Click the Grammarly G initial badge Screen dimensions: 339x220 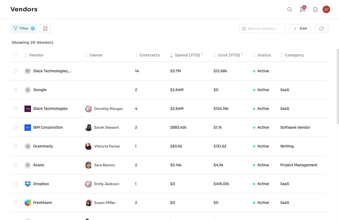28,146
